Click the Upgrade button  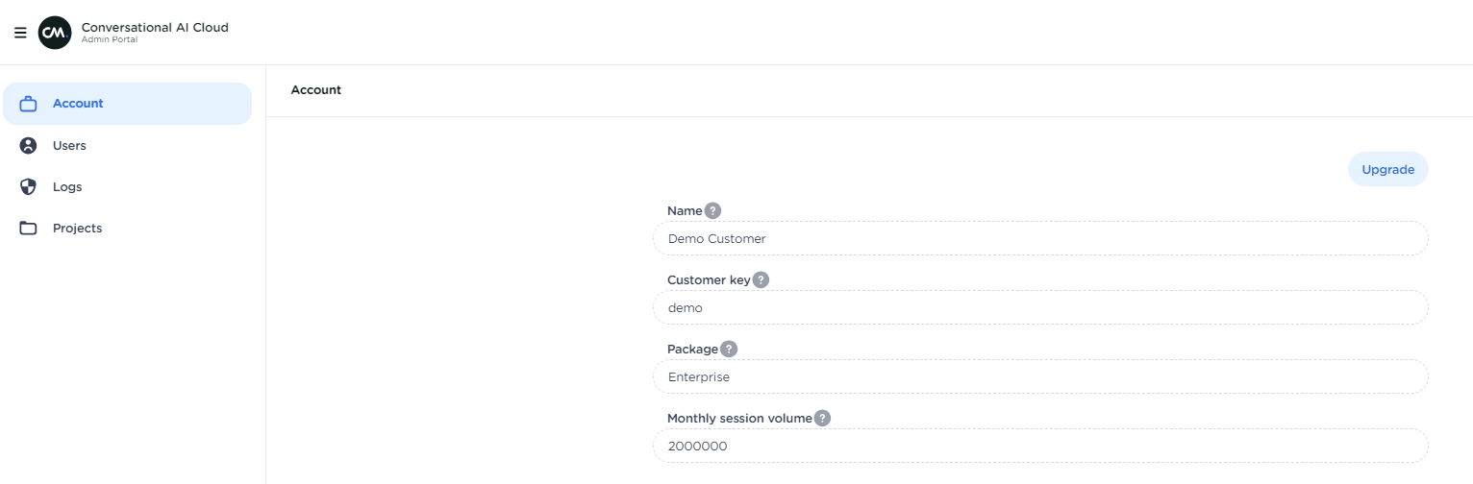(1387, 169)
